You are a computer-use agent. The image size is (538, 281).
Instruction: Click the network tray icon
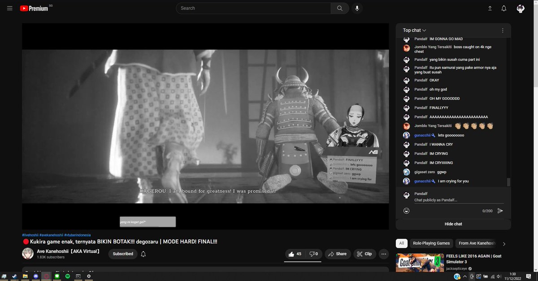(x=493, y=277)
